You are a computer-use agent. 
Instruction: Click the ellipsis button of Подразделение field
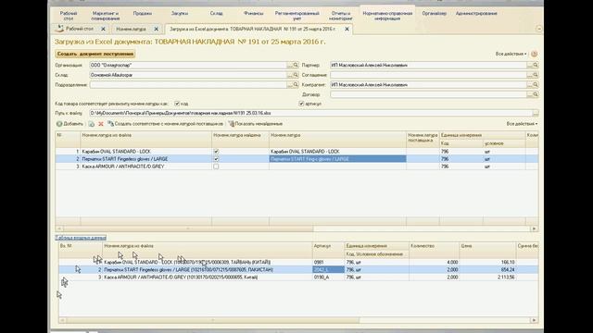point(290,84)
